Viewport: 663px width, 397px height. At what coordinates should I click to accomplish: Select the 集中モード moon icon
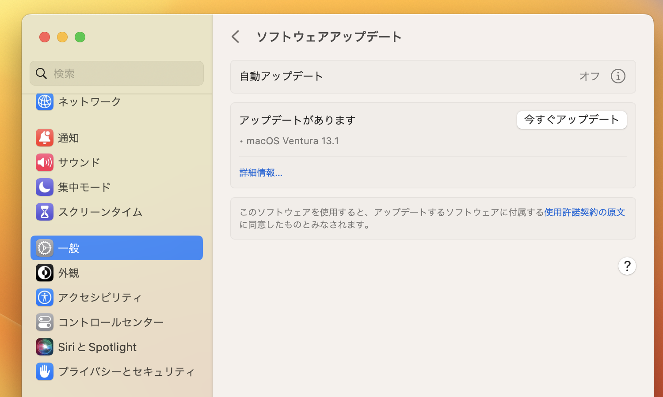[44, 187]
